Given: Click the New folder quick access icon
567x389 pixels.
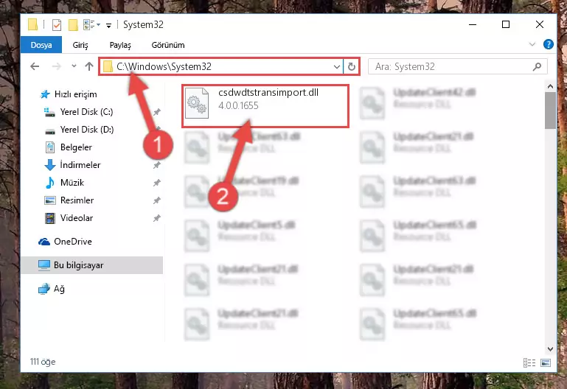Looking at the screenshot, I should pyautogui.click(x=73, y=25).
